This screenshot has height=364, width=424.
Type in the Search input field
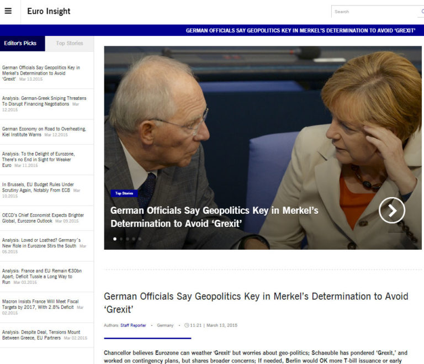tap(375, 12)
